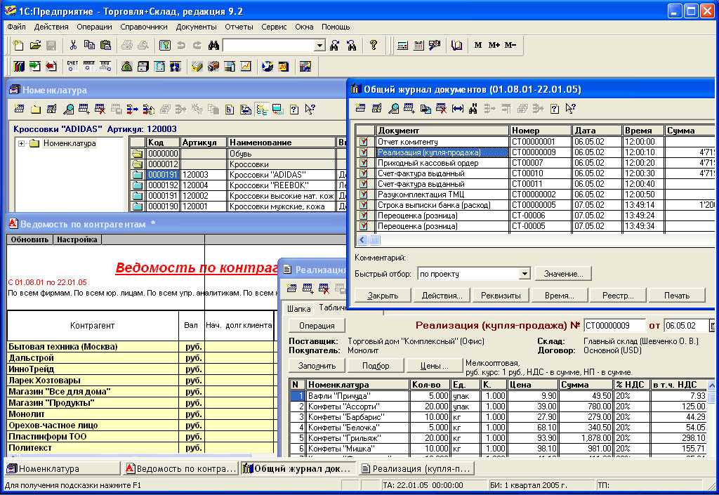Click the Обновить button in Ведомость
Viewport: 719px width, 495px height.
(x=29, y=239)
